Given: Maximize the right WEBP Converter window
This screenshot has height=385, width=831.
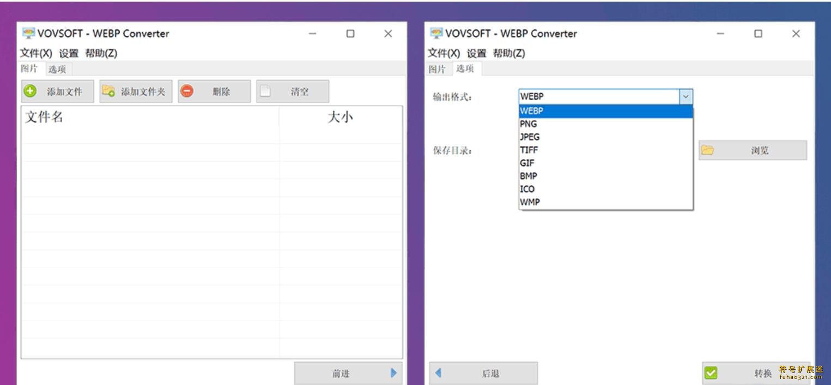Looking at the screenshot, I should pyautogui.click(x=758, y=34).
